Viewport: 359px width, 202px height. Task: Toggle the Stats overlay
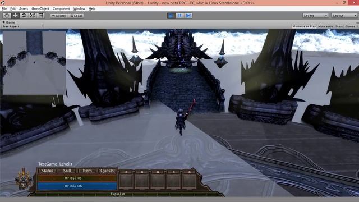pyautogui.click(x=339, y=26)
